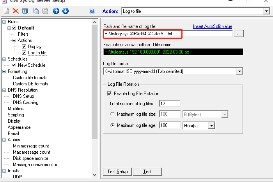Click the log file path input field
273x182 pixels.
168,34
